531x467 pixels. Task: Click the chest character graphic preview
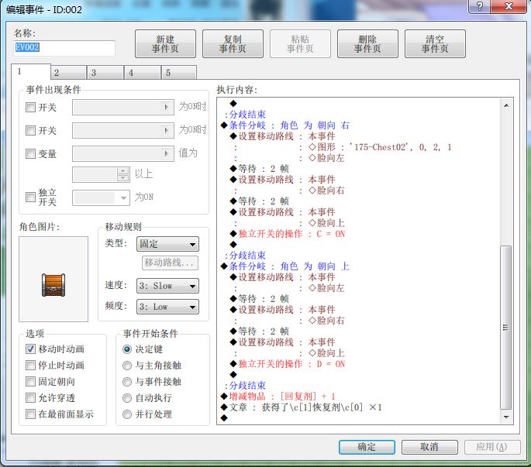(x=53, y=279)
